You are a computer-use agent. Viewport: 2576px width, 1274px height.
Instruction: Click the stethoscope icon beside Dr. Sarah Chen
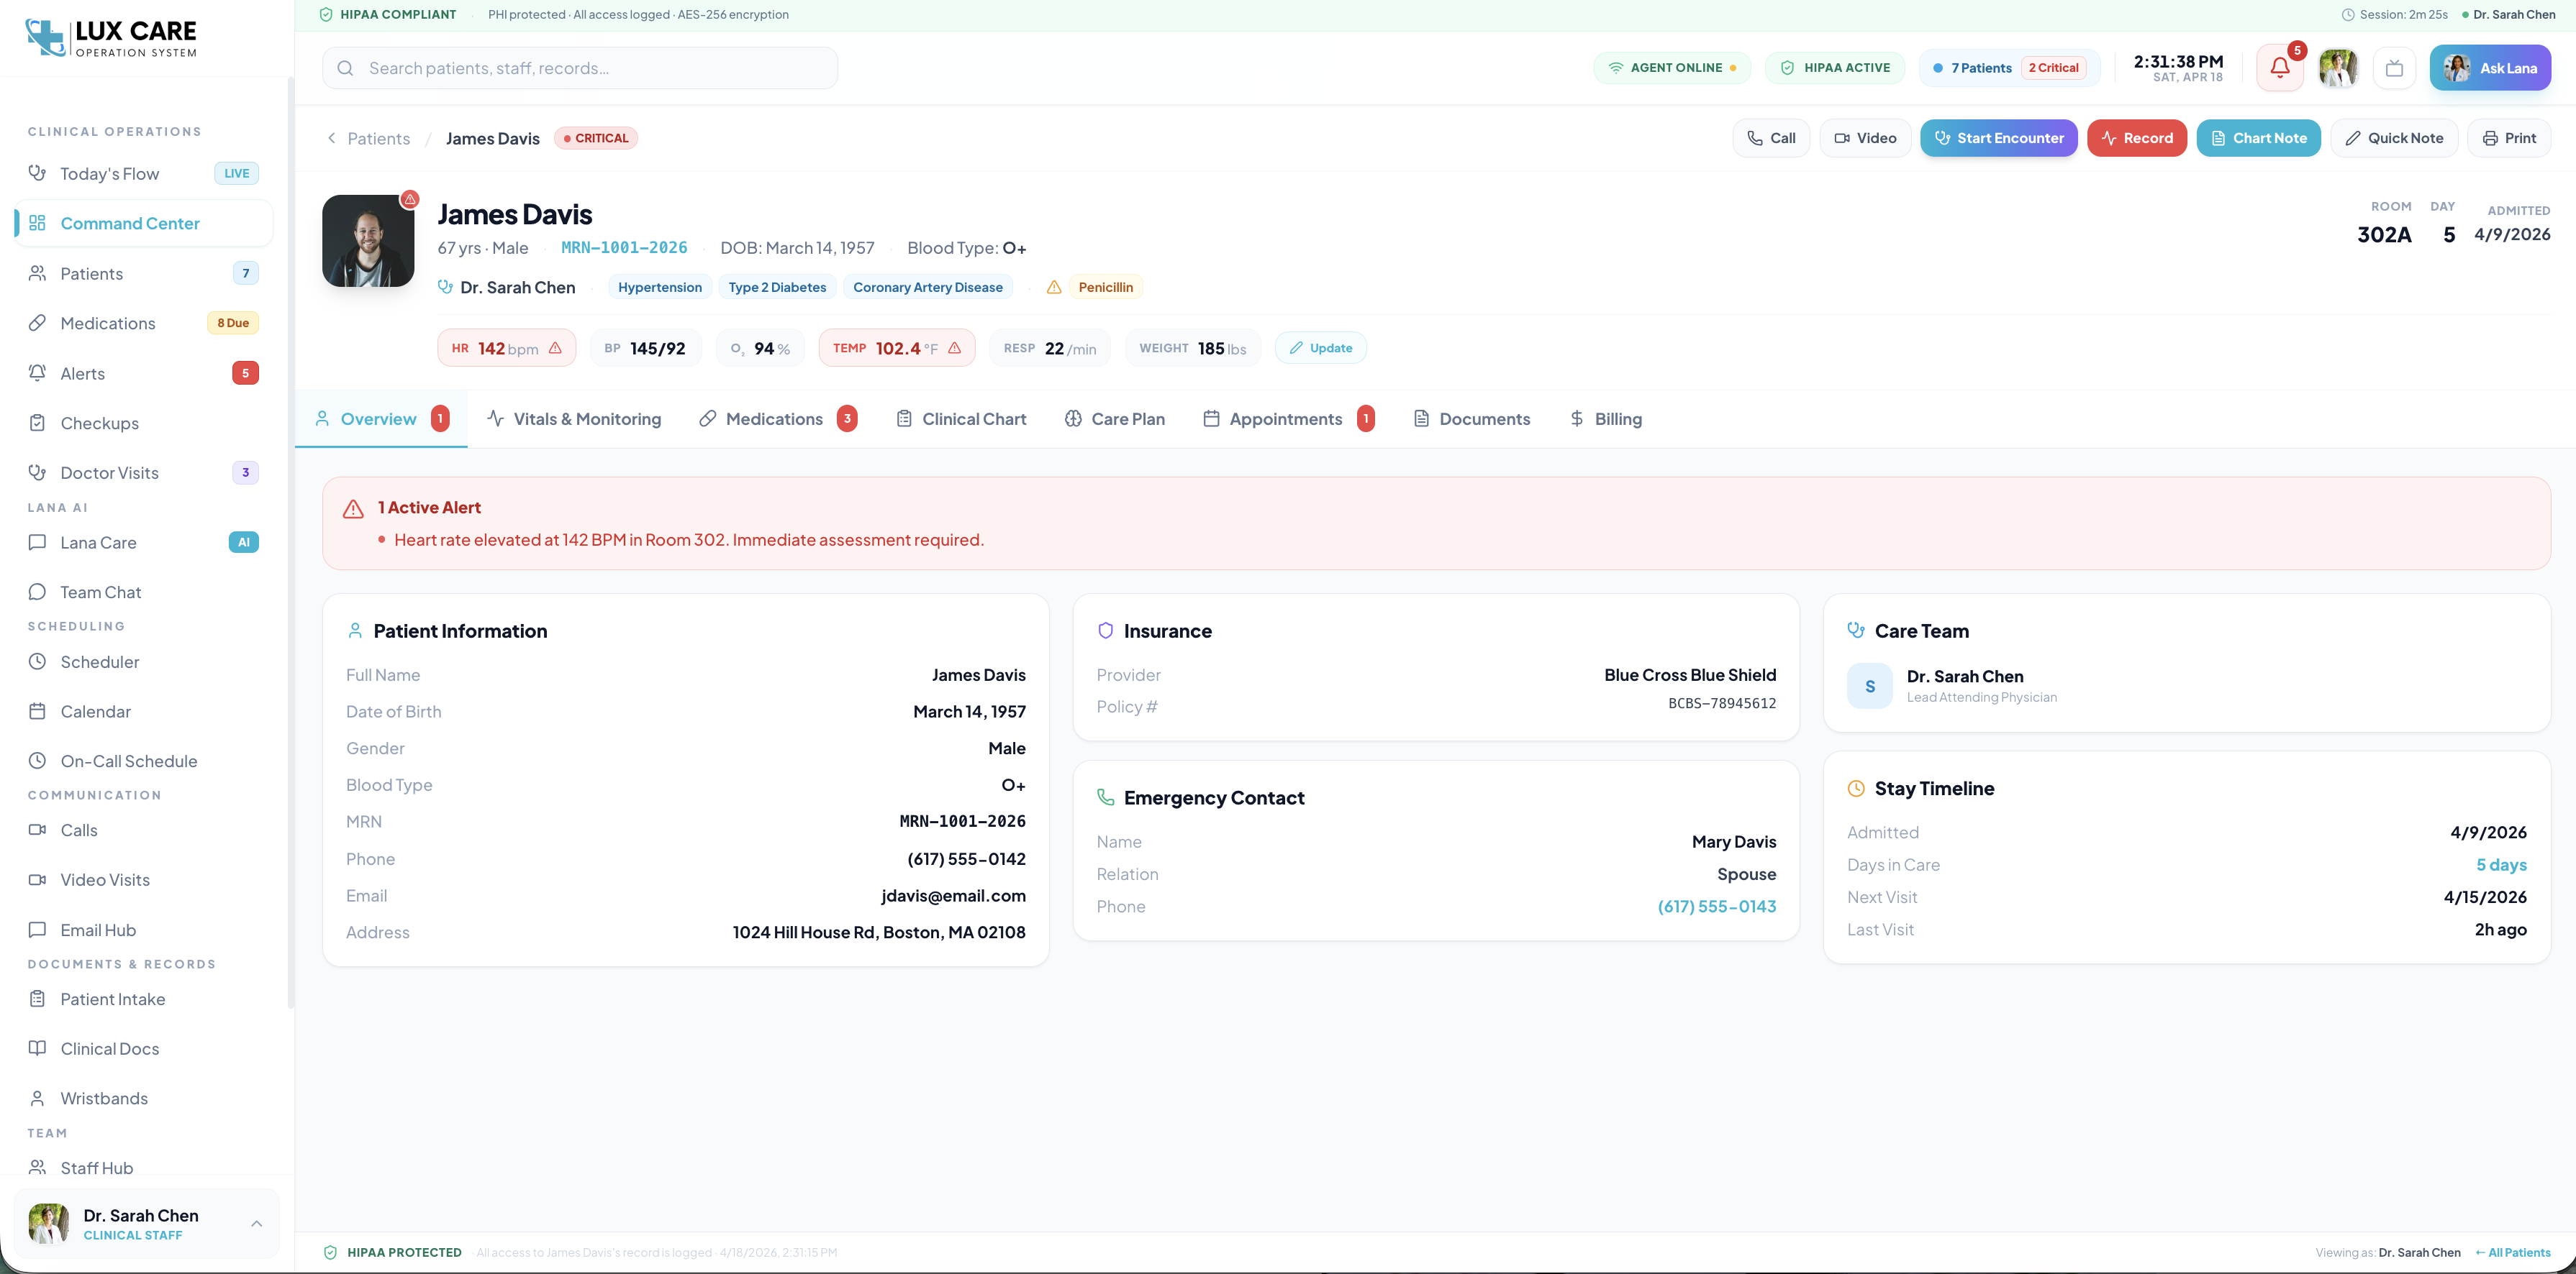click(445, 287)
